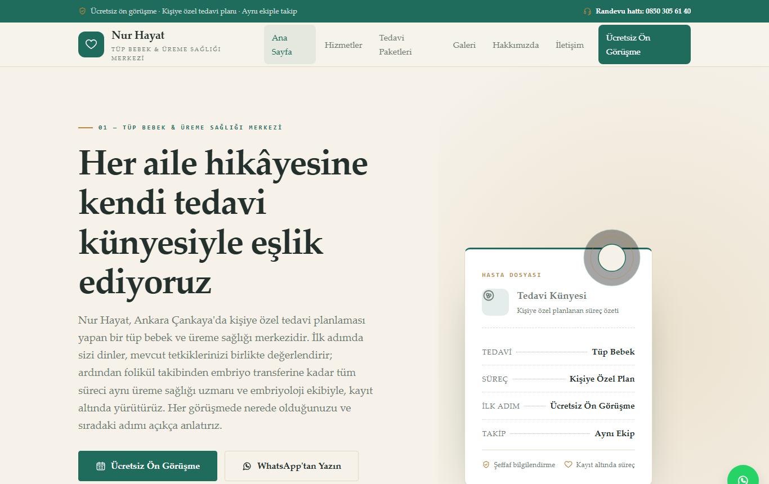The width and height of the screenshot is (769, 484).
Task: Click the calendar icon in Ücretsiz Ön Görüşme button
Action: [x=101, y=466]
